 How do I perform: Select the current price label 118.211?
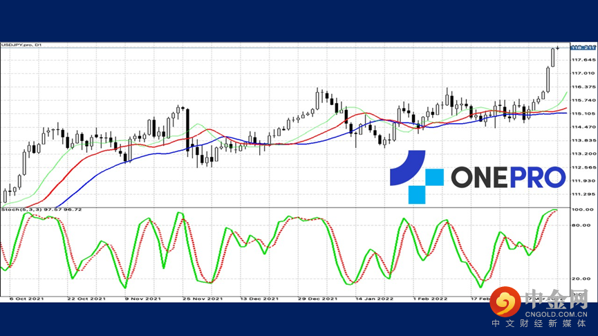583,48
